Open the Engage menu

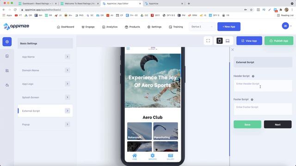pos(88,27)
